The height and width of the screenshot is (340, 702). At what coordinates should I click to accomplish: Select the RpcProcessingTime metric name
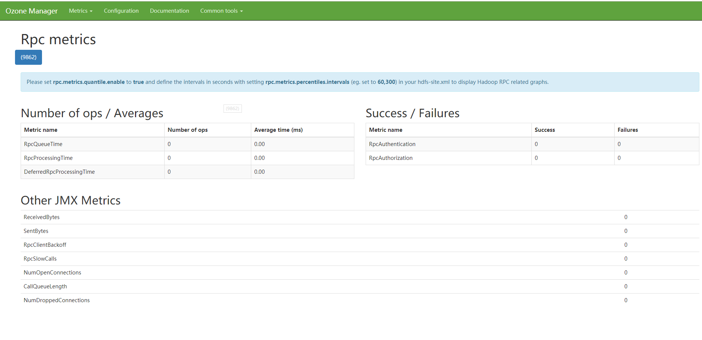click(x=48, y=158)
